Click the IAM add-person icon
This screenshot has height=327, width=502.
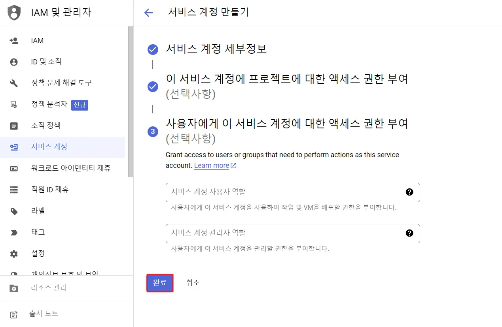(x=14, y=41)
